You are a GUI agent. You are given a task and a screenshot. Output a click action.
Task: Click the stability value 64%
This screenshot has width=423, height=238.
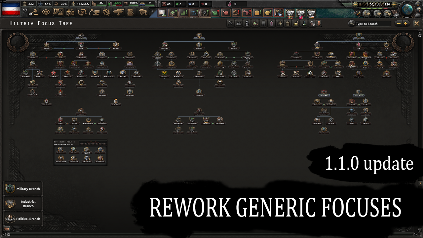[48, 4]
